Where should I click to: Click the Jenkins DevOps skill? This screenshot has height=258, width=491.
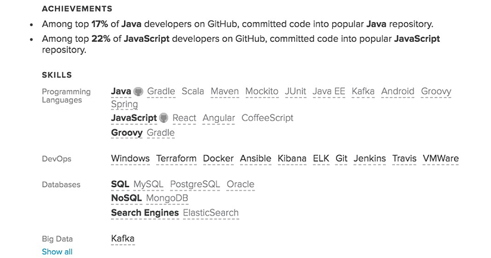tap(369, 158)
